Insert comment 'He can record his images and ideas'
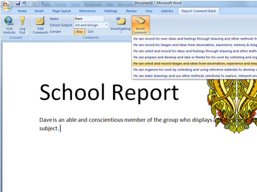 coord(194,45)
